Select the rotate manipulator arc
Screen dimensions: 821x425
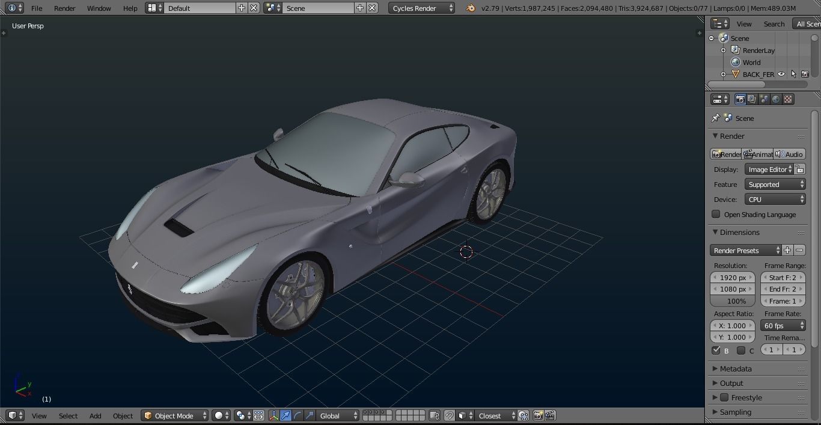tap(298, 415)
